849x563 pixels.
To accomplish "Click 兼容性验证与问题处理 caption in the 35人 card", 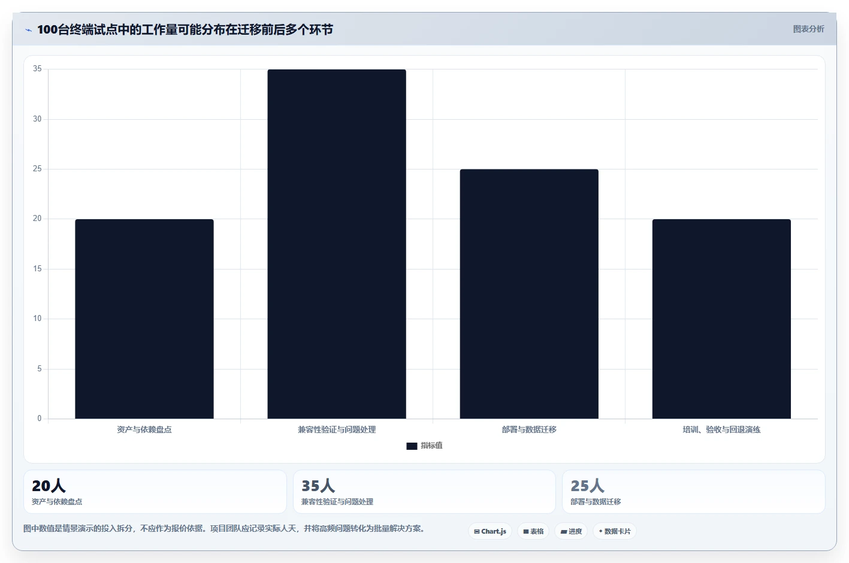I will pyautogui.click(x=337, y=502).
